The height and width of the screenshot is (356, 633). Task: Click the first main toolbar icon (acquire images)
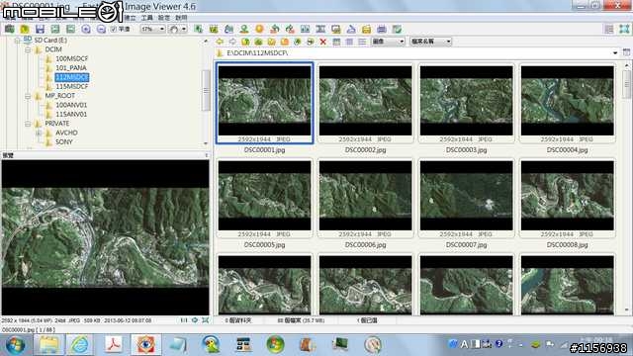point(9,29)
